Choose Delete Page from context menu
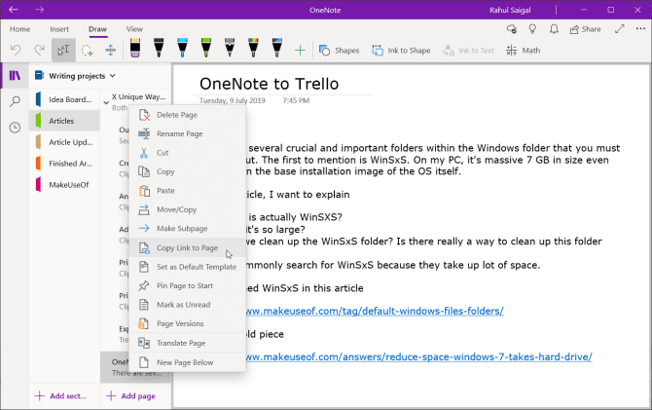The height and width of the screenshot is (410, 652). pos(188,115)
